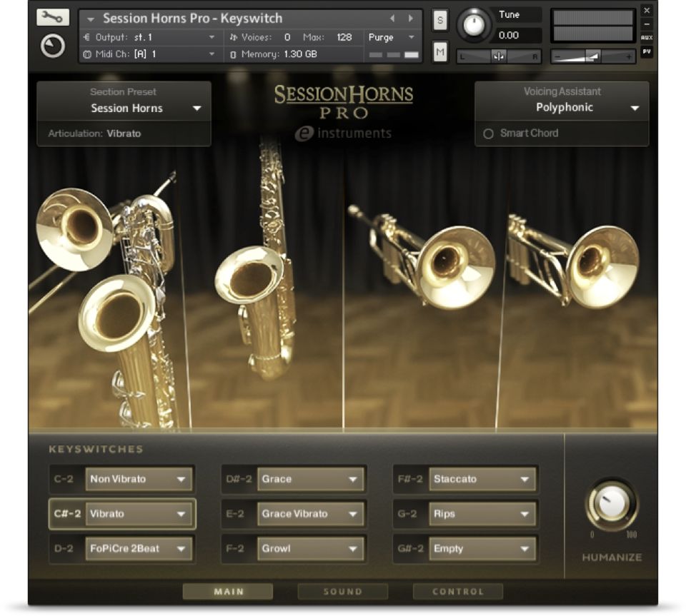Viewport: 686px width, 616px height.
Task: Expand the Voicing Assistant Polyphonic dropdown
Action: (x=634, y=108)
